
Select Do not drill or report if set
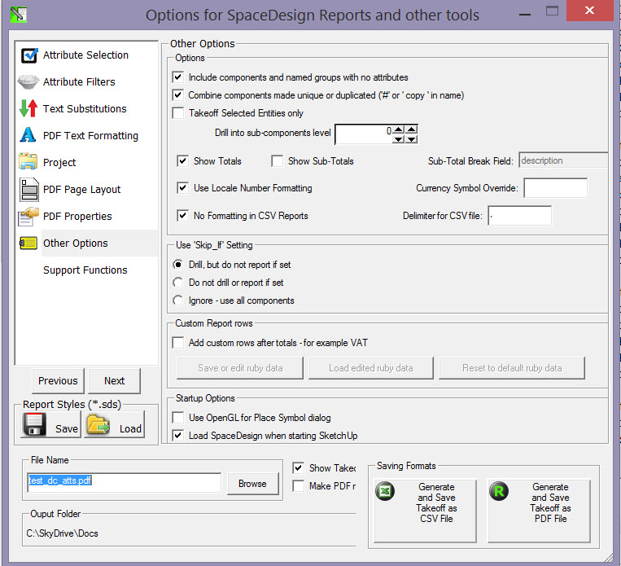click(x=177, y=283)
